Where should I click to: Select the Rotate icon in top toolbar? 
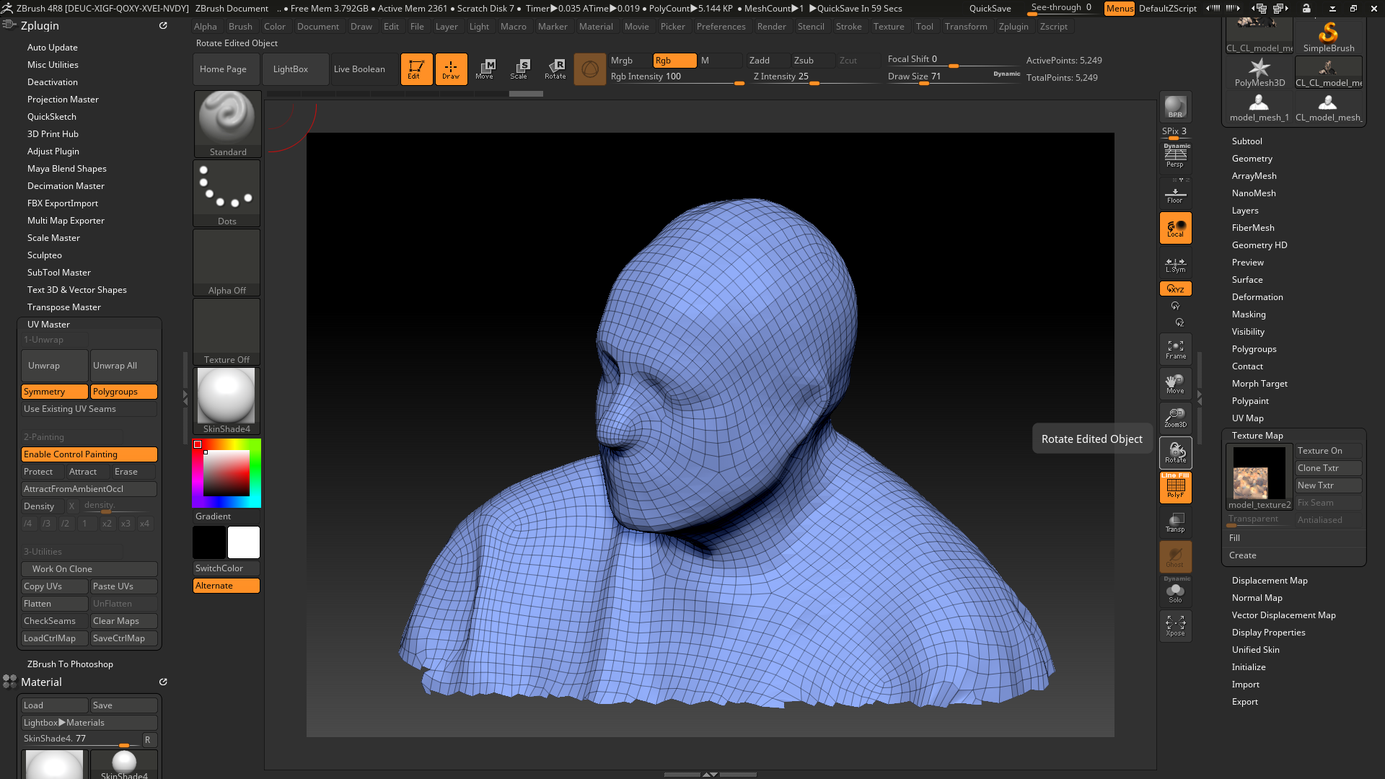coord(555,69)
